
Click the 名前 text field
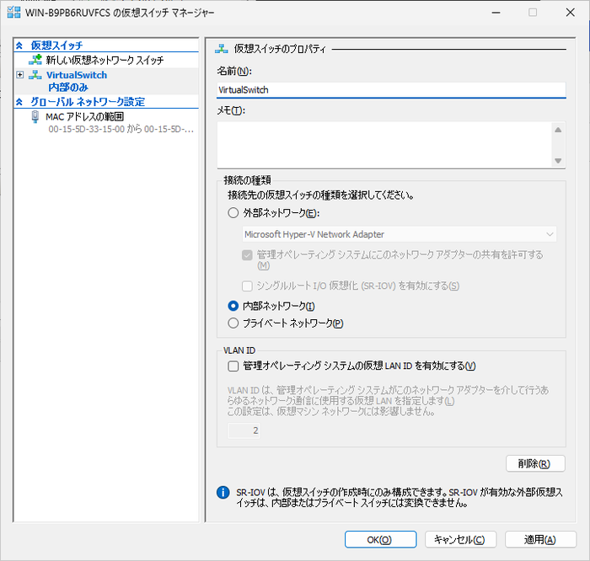(390, 89)
